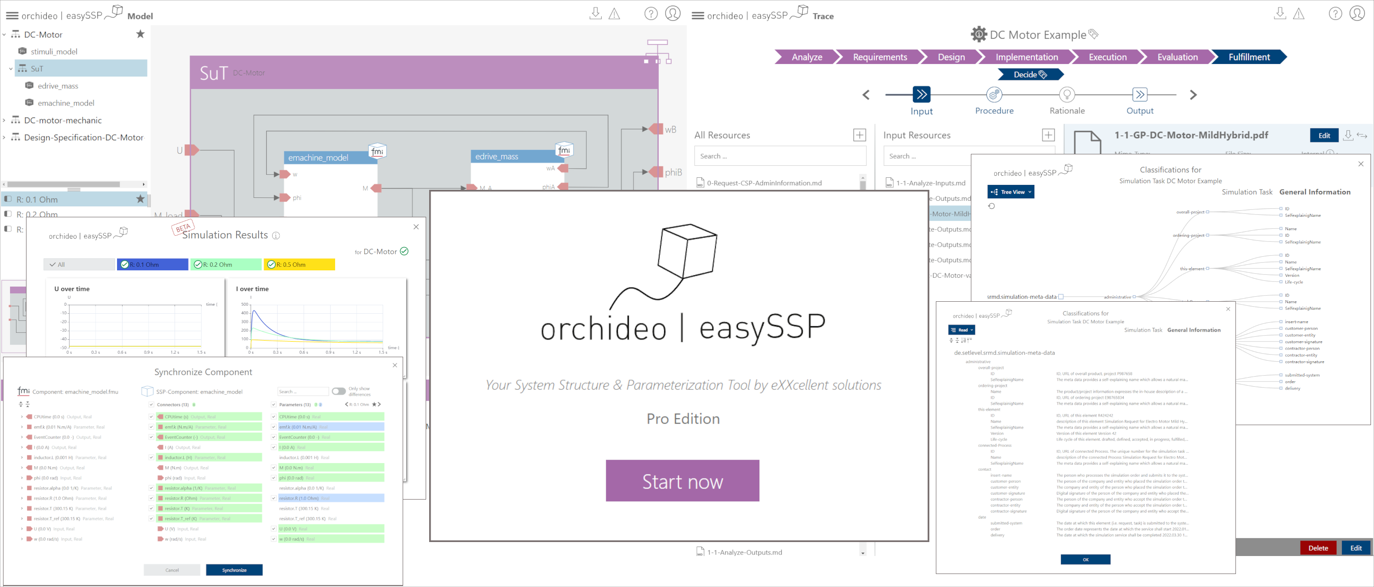Uncheck U (0.0 V) parameter checkbox
The width and height of the screenshot is (1374, 587).
[x=274, y=529]
